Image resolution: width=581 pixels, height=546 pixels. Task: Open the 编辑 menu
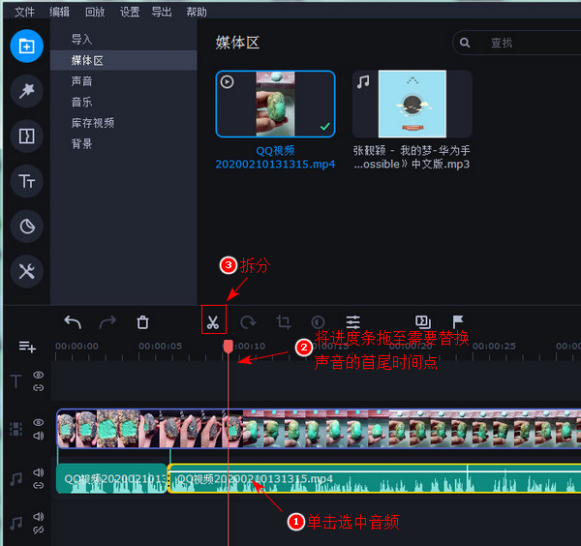[x=60, y=12]
